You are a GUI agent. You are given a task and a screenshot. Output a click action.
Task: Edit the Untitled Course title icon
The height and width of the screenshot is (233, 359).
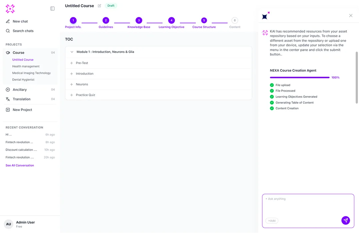tap(99, 6)
